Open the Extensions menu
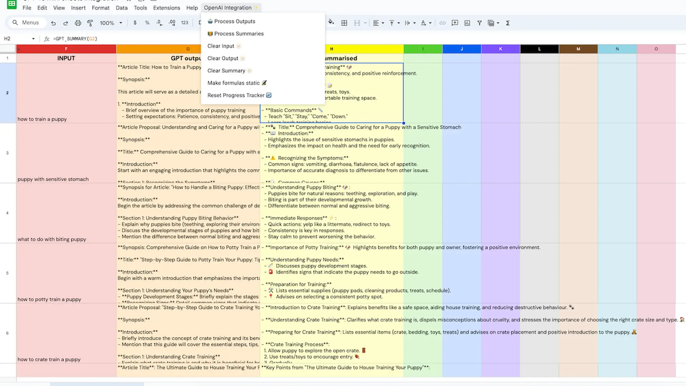Screen dimensions: 686x386 click(x=166, y=8)
